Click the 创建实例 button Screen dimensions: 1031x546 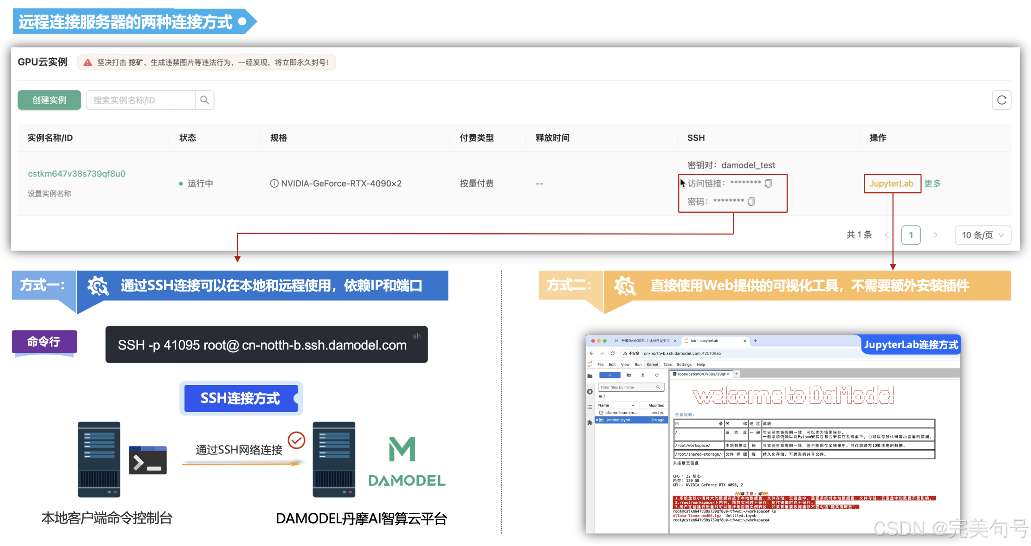tap(49, 100)
